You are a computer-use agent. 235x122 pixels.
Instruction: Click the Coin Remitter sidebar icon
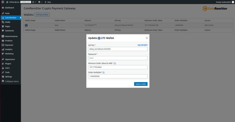pyautogui.click(x=3, y=18)
